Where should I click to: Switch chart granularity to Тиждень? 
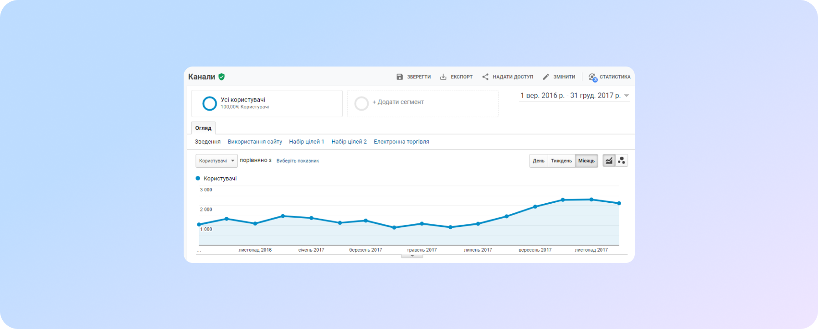point(561,161)
